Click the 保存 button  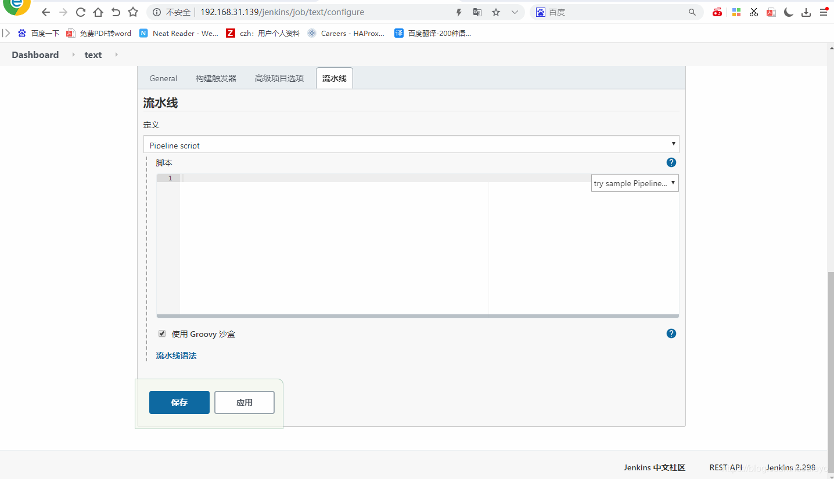[x=179, y=402]
